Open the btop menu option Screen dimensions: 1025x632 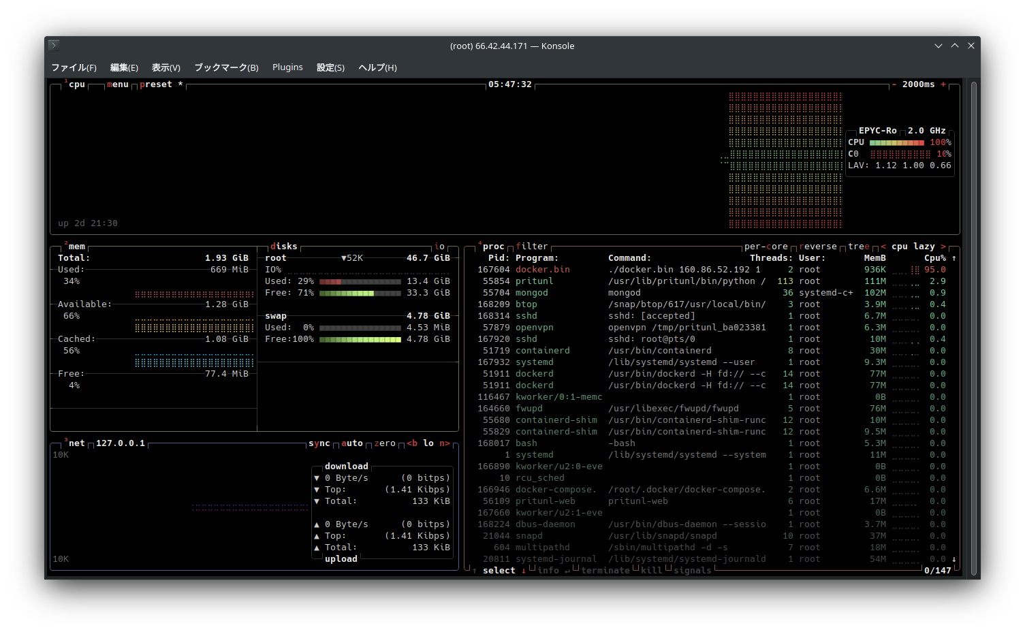[x=118, y=84]
